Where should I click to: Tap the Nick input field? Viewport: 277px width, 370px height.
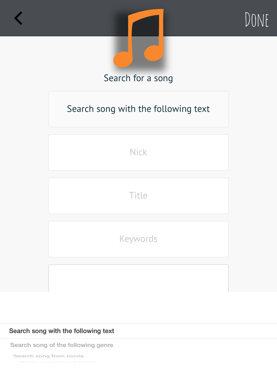tap(138, 152)
